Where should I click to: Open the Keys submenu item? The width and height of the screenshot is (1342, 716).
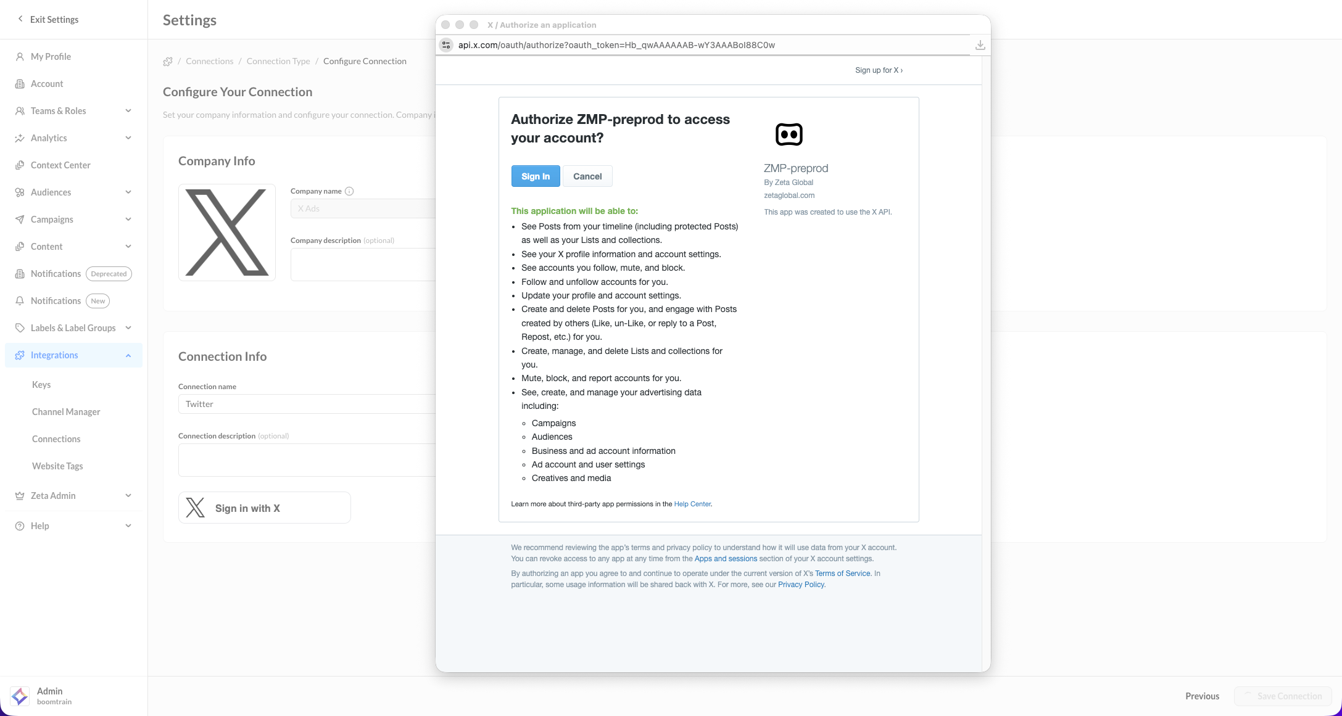(x=41, y=385)
